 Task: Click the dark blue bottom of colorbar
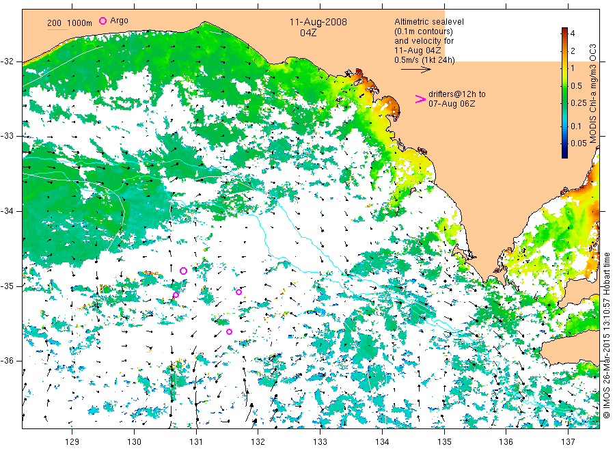click(x=564, y=154)
